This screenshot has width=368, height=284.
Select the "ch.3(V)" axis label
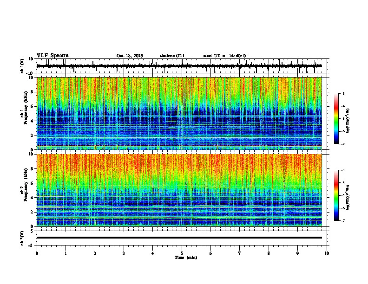pyautogui.click(x=22, y=239)
